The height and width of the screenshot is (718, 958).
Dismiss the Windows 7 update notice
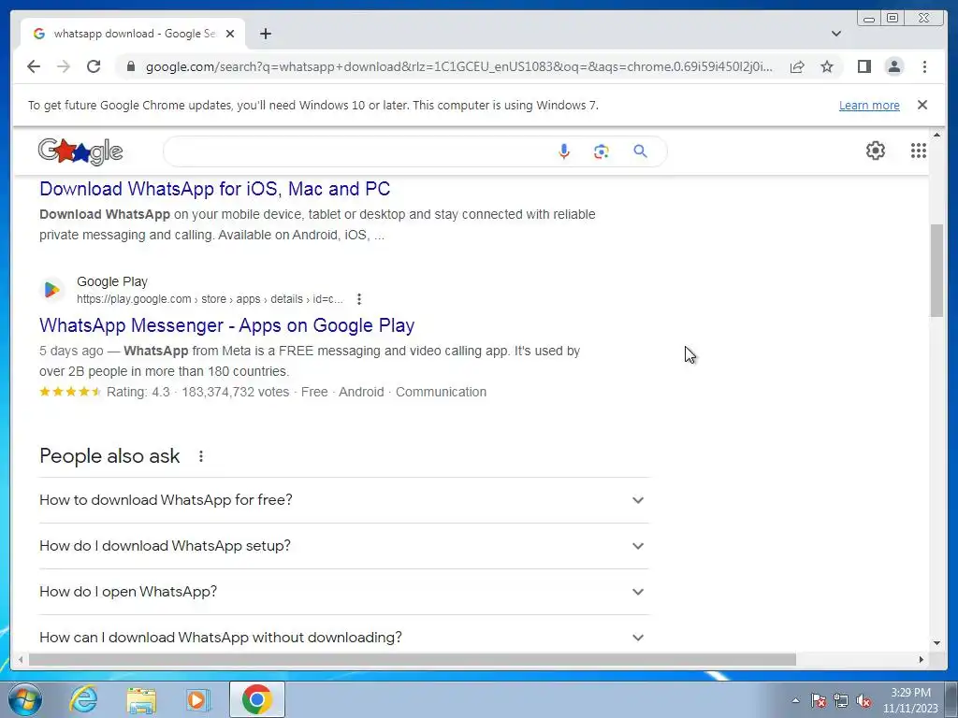(x=922, y=105)
